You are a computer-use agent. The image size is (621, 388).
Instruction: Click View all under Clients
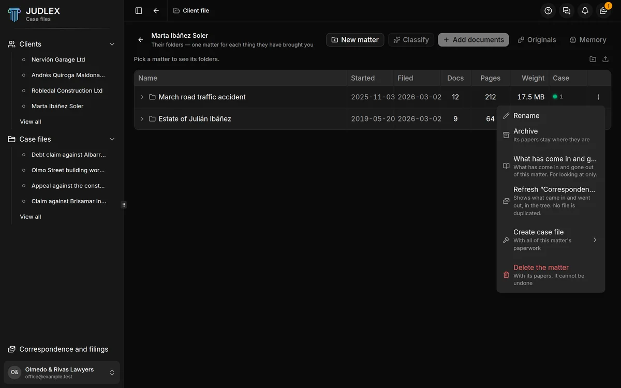(31, 122)
